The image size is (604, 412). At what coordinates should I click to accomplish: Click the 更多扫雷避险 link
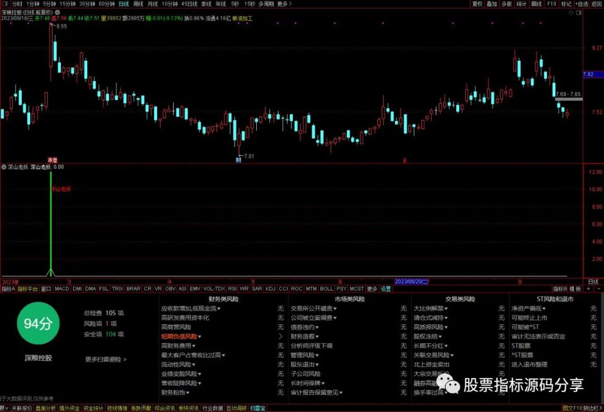pos(106,360)
